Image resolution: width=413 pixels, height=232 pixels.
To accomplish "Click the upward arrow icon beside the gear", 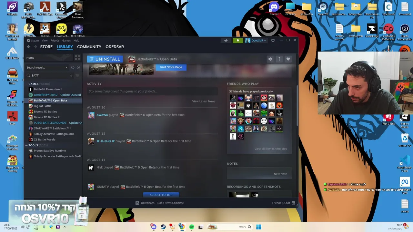I will (279, 59).
